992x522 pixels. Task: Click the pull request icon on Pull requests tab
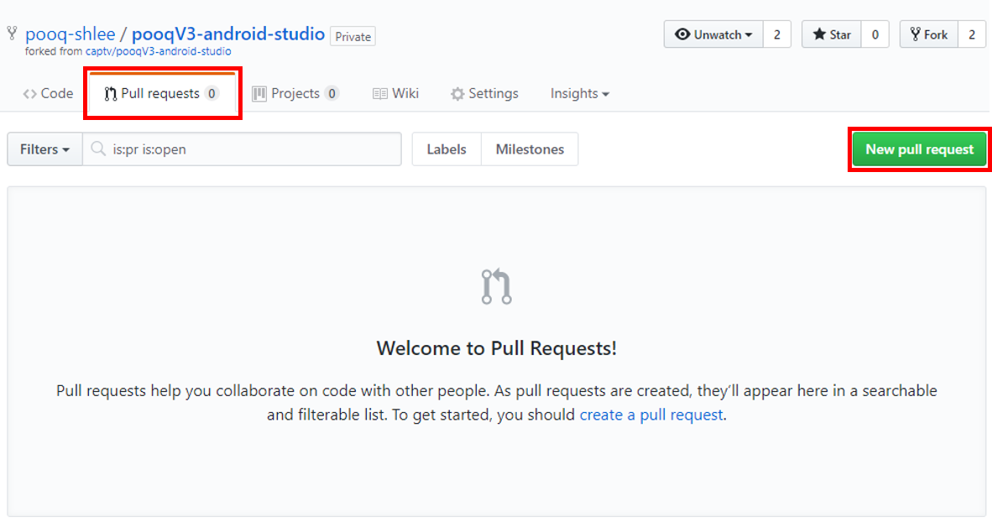tap(111, 94)
